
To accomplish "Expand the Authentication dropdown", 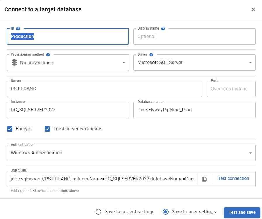I will tap(131, 153).
